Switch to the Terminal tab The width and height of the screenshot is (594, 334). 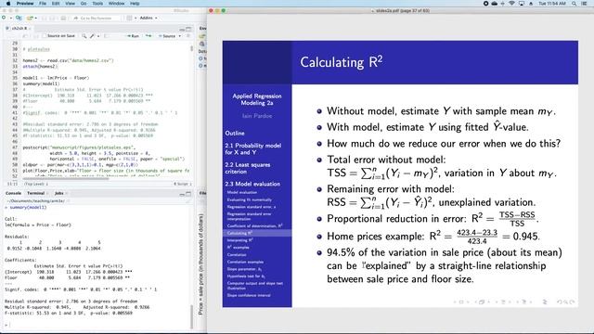pos(35,194)
